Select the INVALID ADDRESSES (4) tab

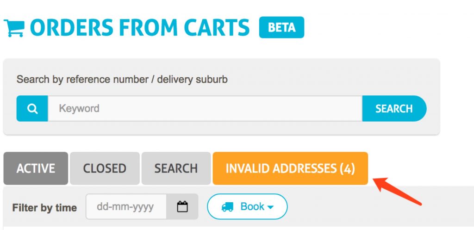(x=290, y=168)
